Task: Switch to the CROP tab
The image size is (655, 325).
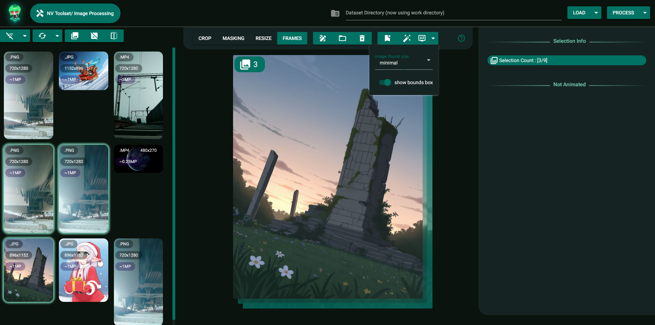Action: click(205, 38)
